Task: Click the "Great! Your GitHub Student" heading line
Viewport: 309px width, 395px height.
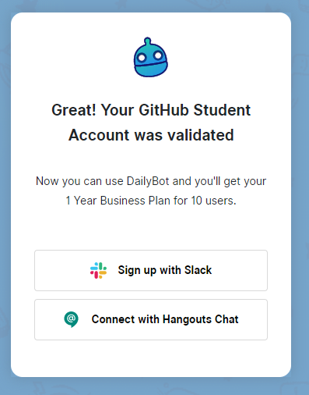Action: click(x=151, y=110)
